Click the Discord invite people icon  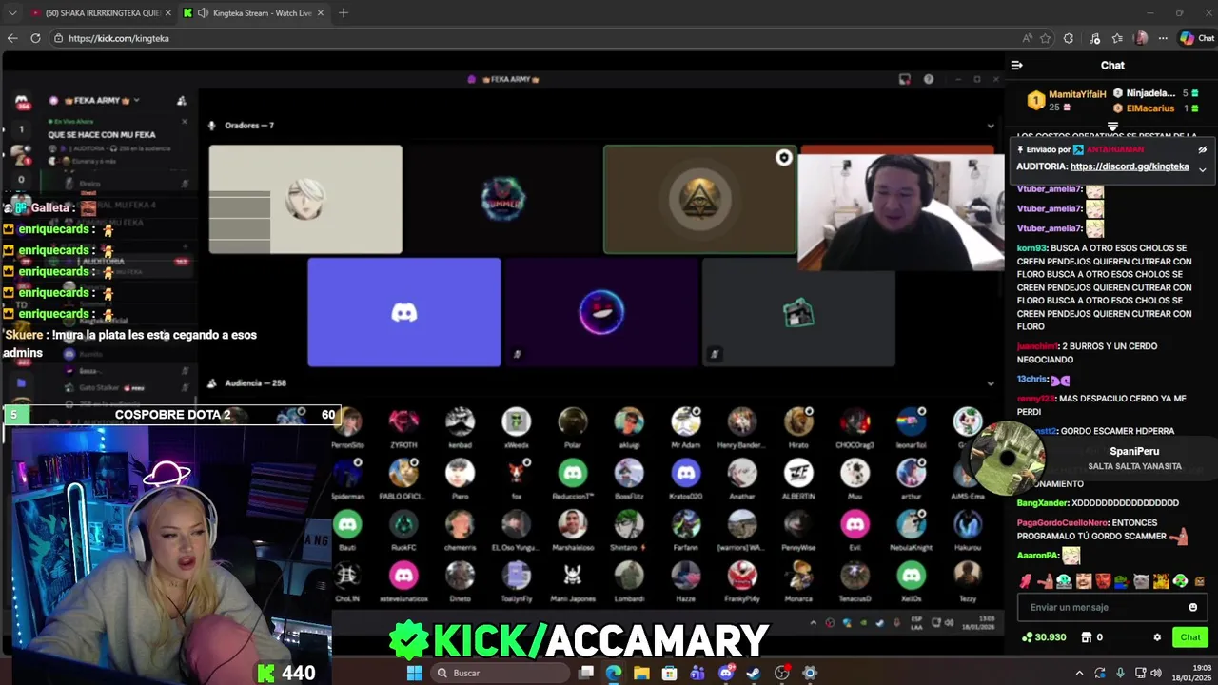pos(181,100)
